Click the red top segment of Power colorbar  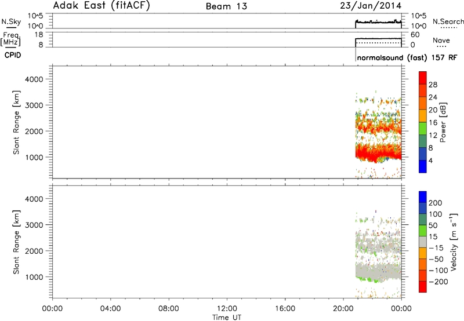click(423, 78)
